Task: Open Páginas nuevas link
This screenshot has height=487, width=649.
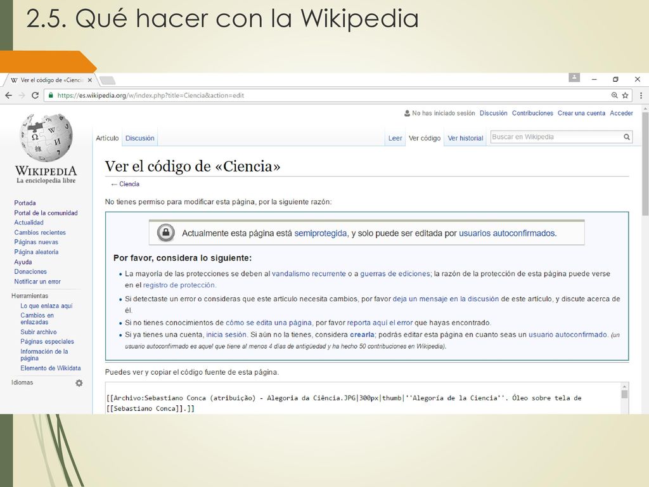Action: pyautogui.click(x=36, y=242)
